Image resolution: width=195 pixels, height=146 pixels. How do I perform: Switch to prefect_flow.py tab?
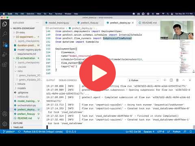tap(88, 23)
